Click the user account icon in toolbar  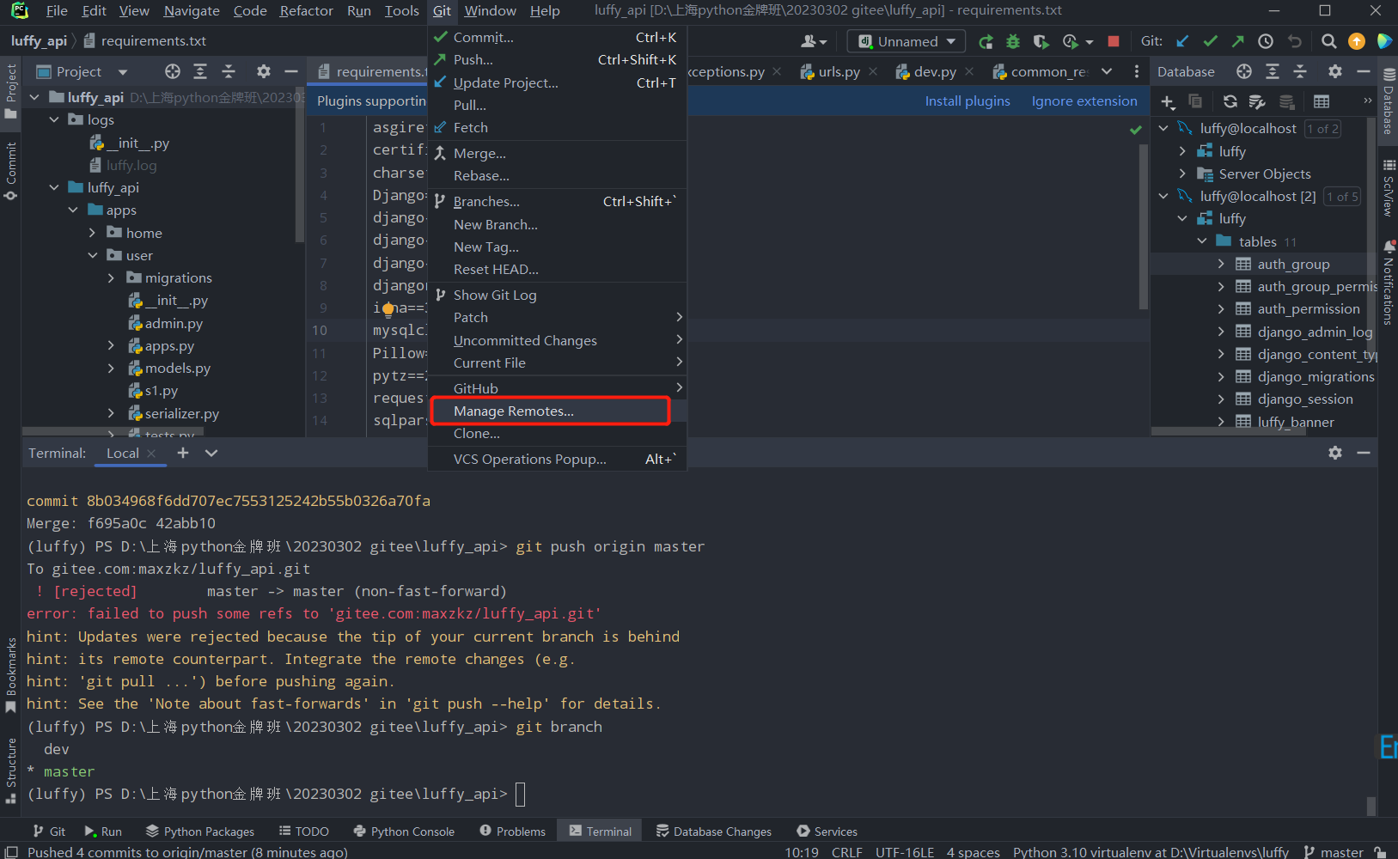click(814, 41)
